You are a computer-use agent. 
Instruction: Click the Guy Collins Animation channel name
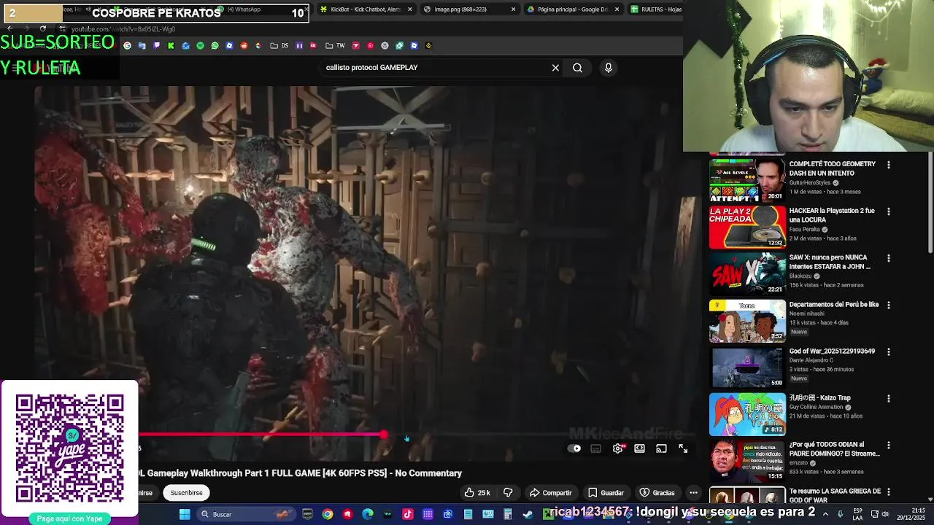[x=817, y=408]
